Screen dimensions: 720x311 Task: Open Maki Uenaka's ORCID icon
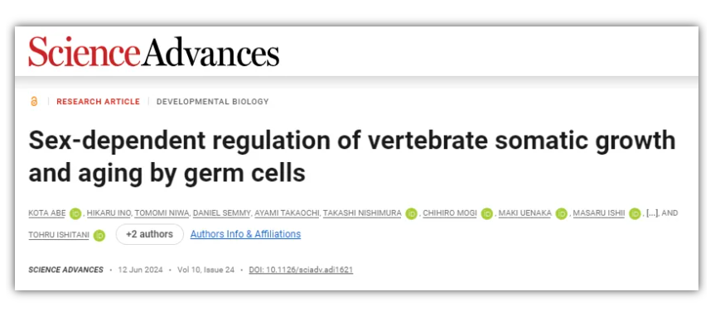561,213
